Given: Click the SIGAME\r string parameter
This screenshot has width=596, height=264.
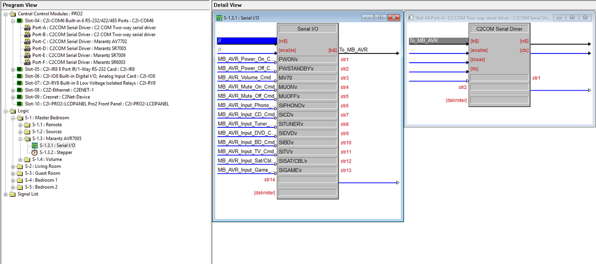Looking at the screenshot, I should (307, 170).
